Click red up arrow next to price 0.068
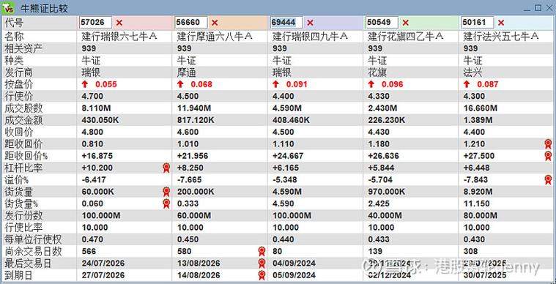This screenshot has height=284, width=556. click(x=180, y=84)
